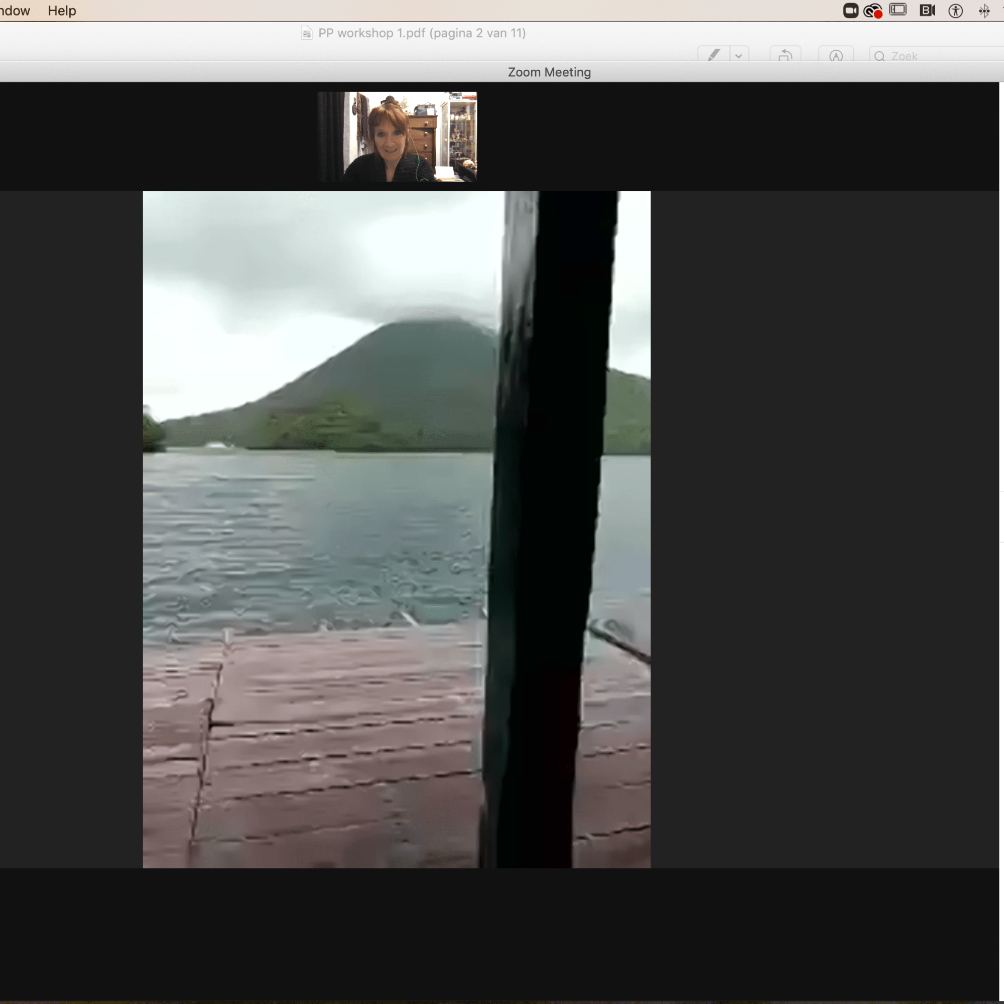Screen dimensions: 1004x1004
Task: Click the display mirroring menu bar icon
Action: click(898, 10)
